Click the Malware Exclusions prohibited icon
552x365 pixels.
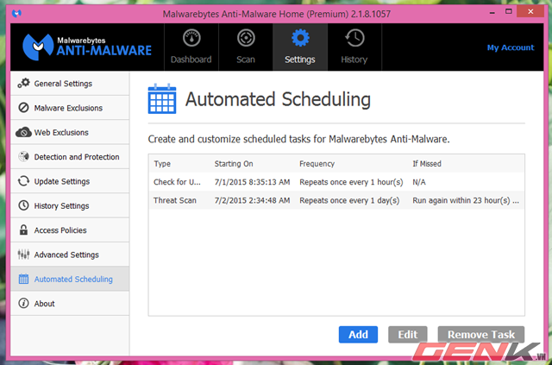click(x=23, y=108)
